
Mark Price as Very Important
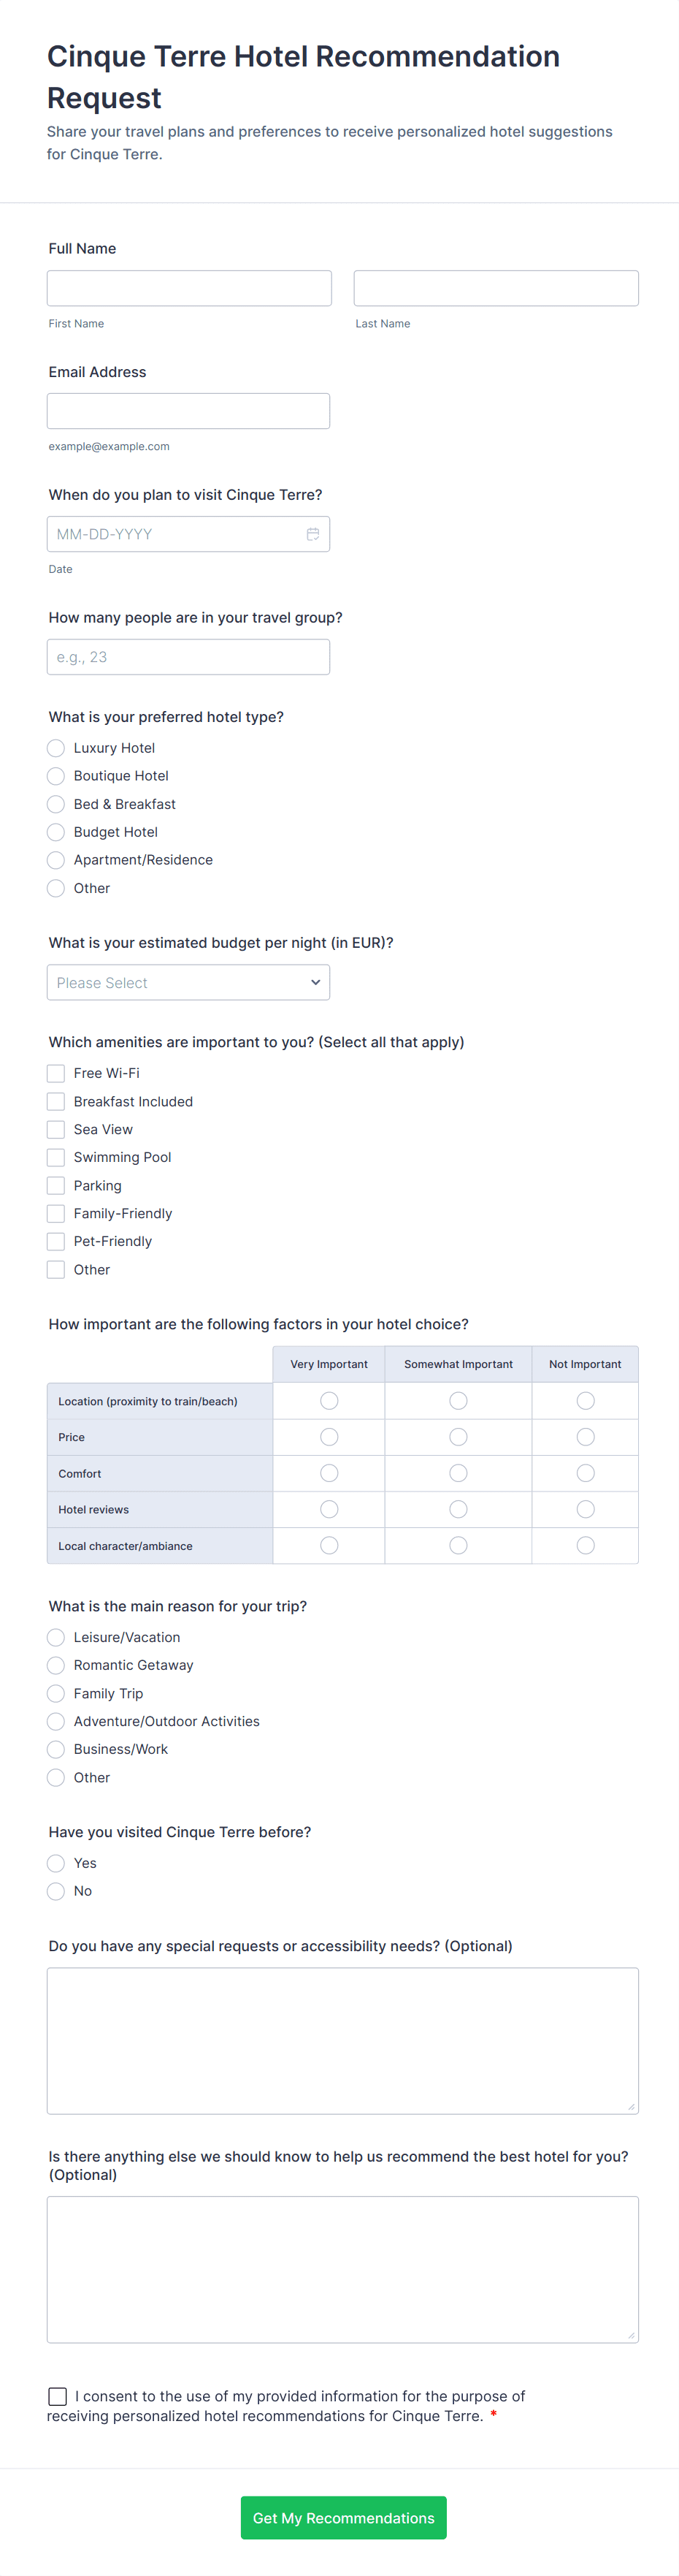329,1437
